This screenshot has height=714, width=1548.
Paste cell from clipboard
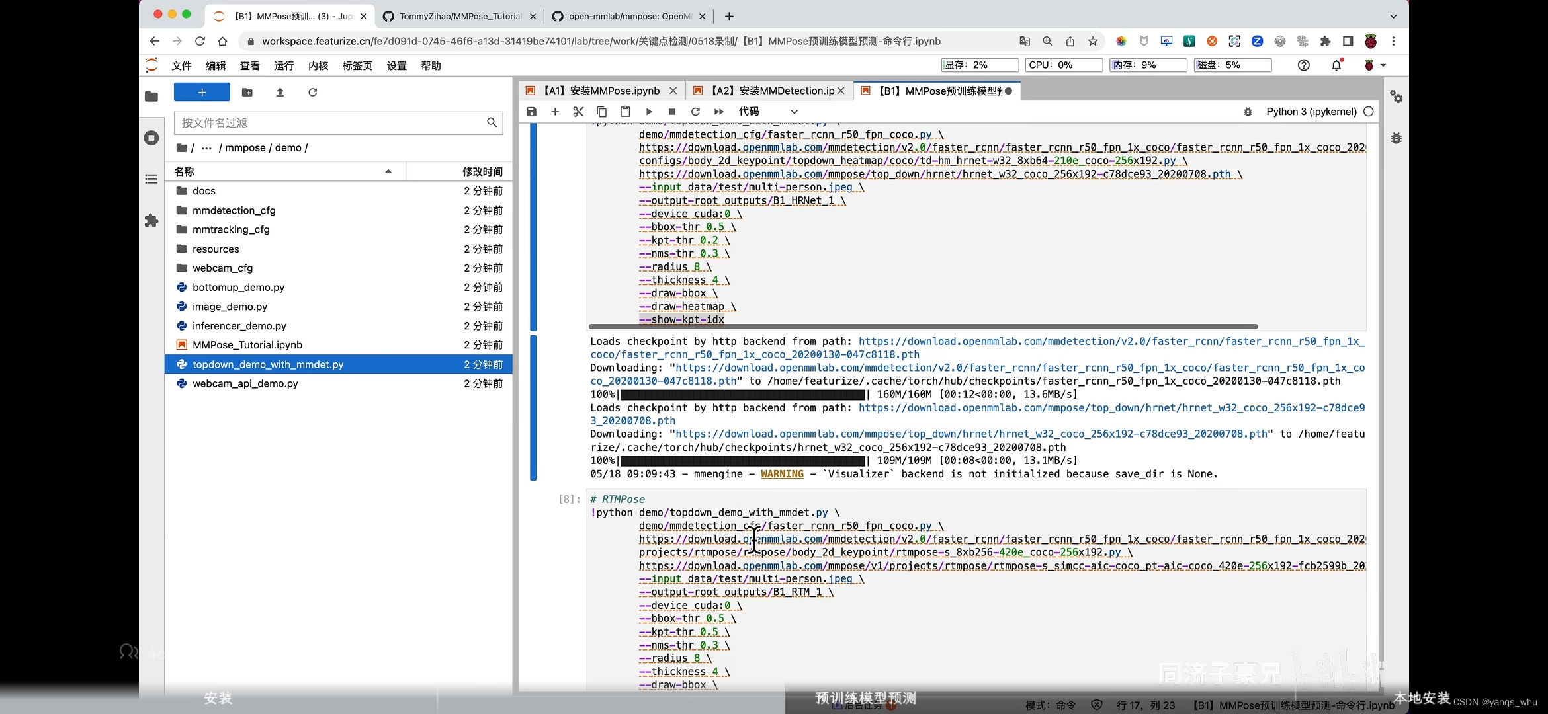[625, 112]
